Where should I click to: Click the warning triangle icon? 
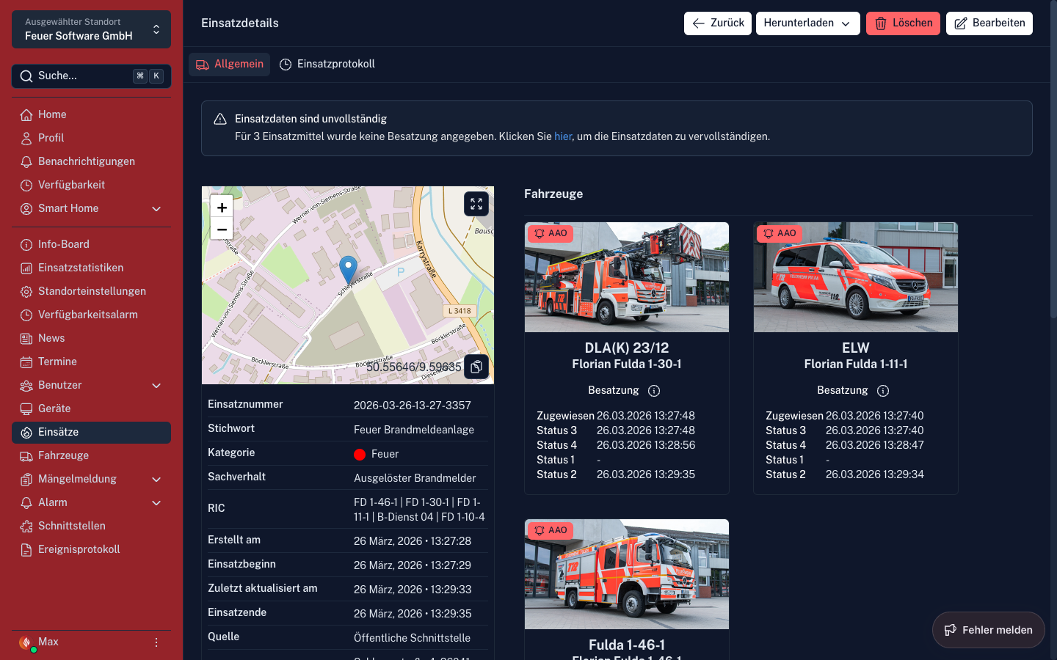pyautogui.click(x=220, y=119)
